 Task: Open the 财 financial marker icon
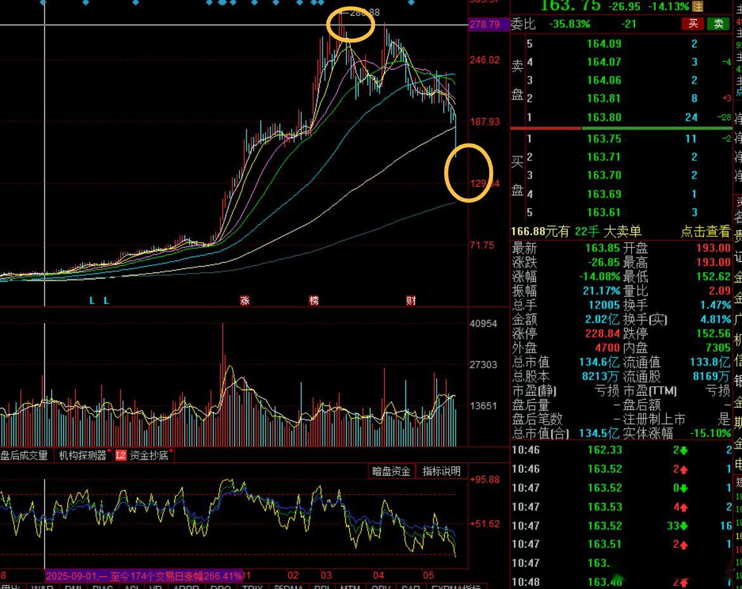[411, 300]
